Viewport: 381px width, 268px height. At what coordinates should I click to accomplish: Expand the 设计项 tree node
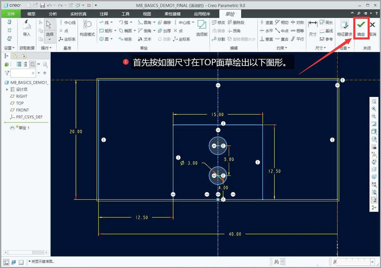coord(7,90)
